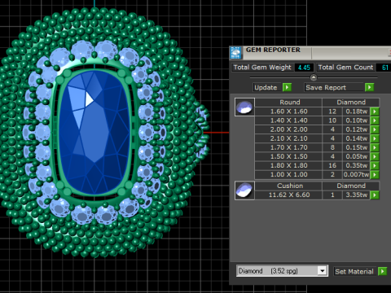Image resolution: width=391 pixels, height=293 pixels.
Task: Click green arrow for 11.62 X 6.60 cushion row
Action: [375, 195]
